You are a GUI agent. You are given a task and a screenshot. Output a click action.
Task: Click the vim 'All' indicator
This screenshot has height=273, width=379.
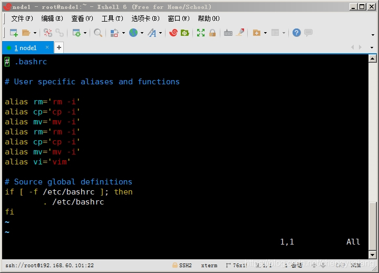[353, 242]
